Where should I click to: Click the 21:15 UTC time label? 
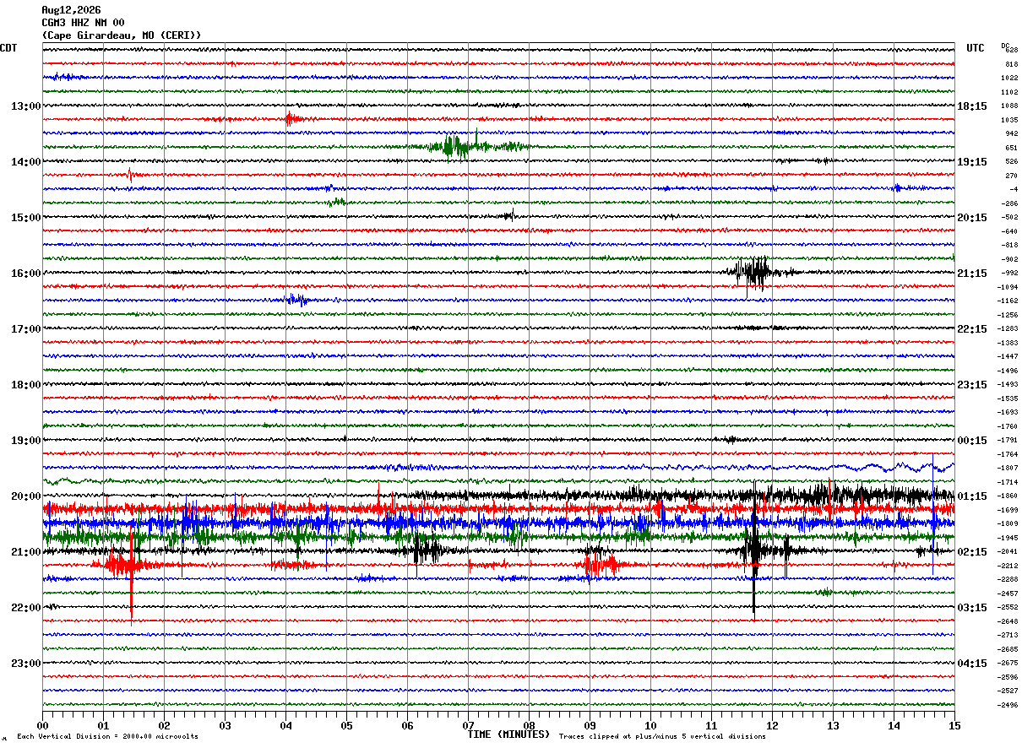972,274
